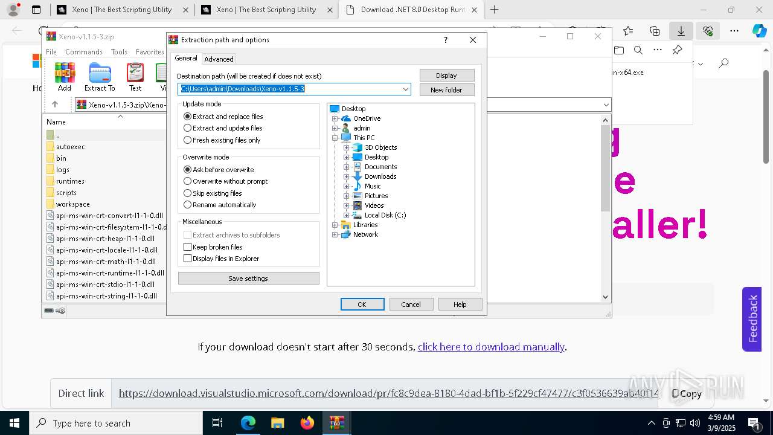Select Videos in the folder tree
The image size is (773, 435).
coord(374,205)
